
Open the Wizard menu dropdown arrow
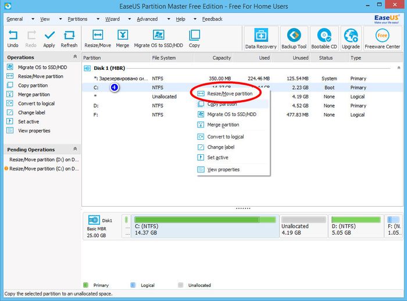pyautogui.click(x=129, y=19)
